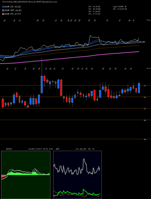Select the DOW MT: 54.32 label
This screenshot has height=199, width=151.
point(13,11)
